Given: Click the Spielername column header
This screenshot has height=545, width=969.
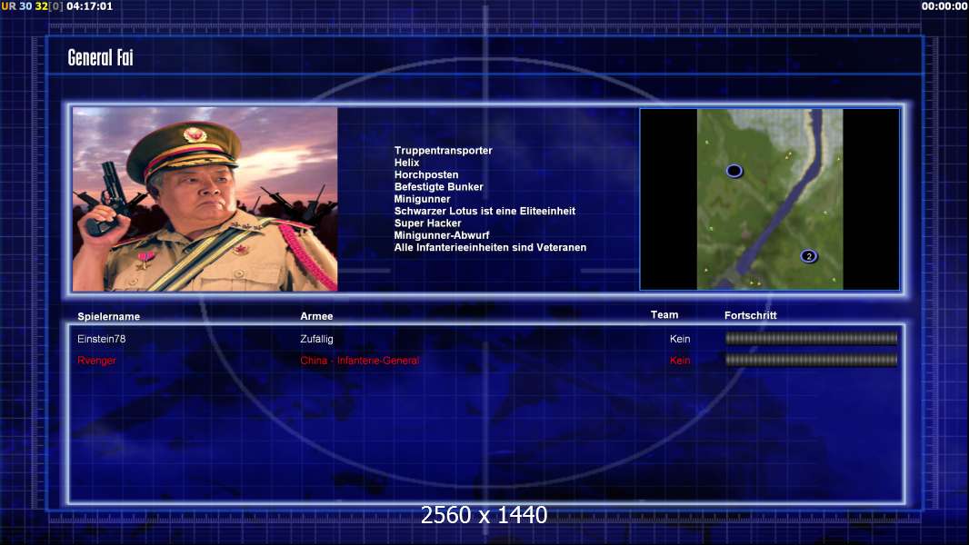Looking at the screenshot, I should tap(109, 317).
